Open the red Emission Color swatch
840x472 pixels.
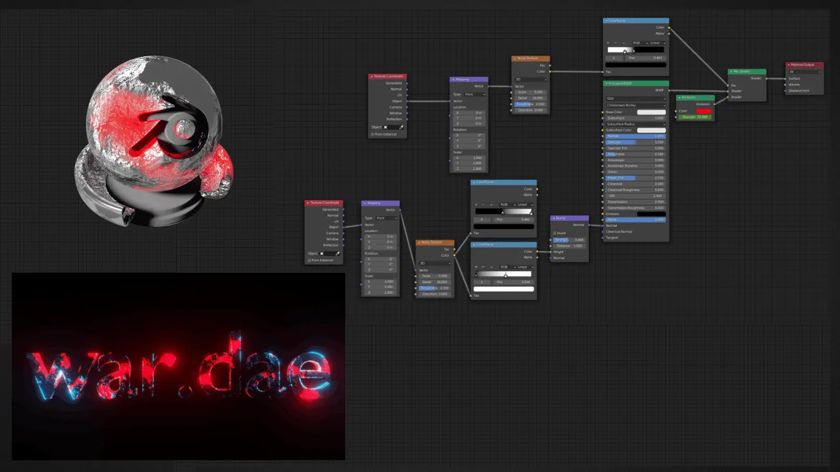click(704, 111)
